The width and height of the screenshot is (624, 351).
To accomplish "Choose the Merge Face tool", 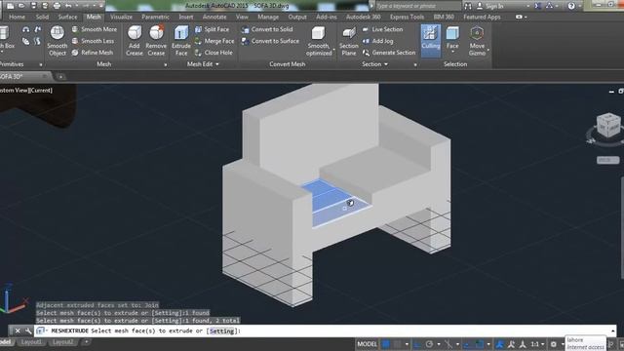I will click(214, 41).
